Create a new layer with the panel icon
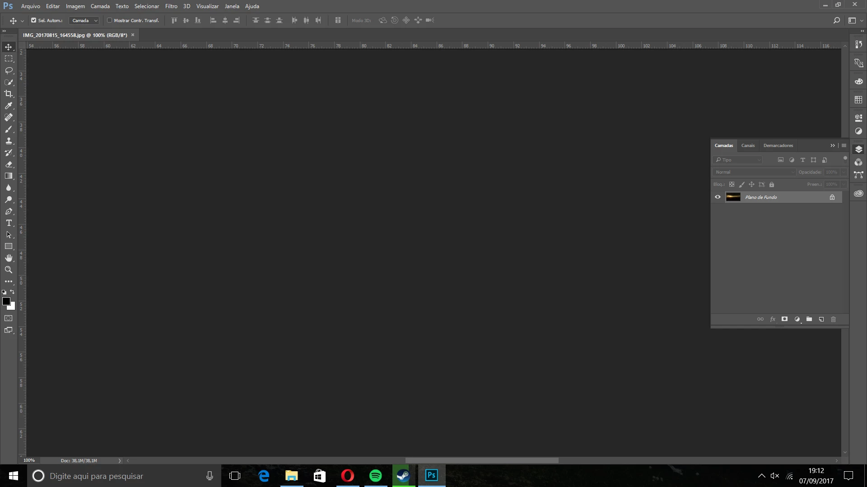 pos(821,319)
